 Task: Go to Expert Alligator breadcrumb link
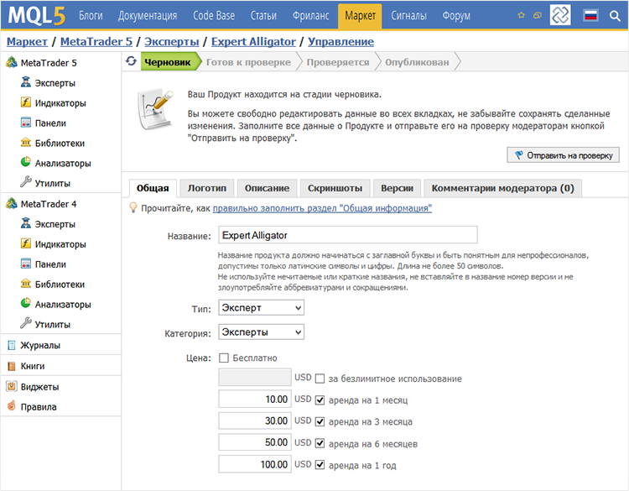(253, 42)
